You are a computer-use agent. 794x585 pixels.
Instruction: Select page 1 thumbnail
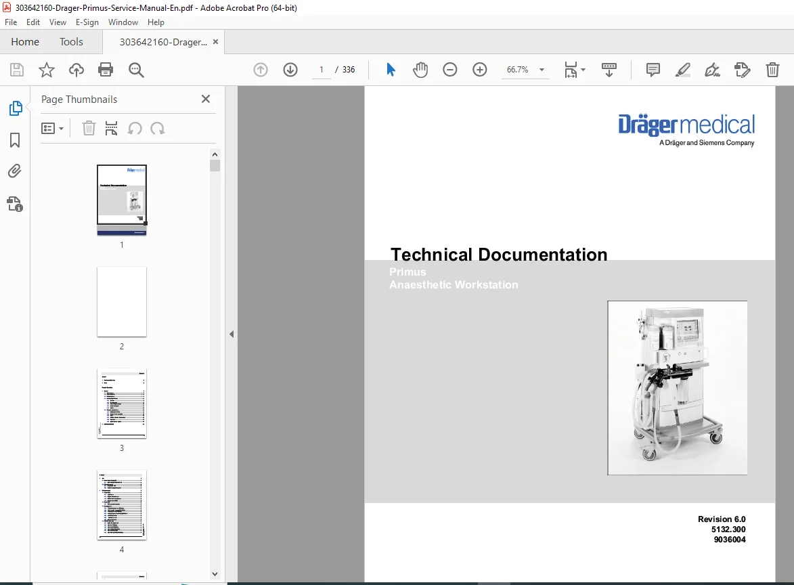(122, 200)
